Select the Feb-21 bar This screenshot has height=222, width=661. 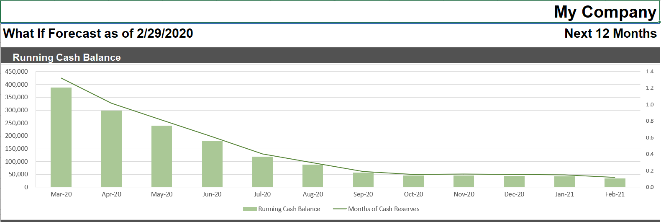point(615,183)
